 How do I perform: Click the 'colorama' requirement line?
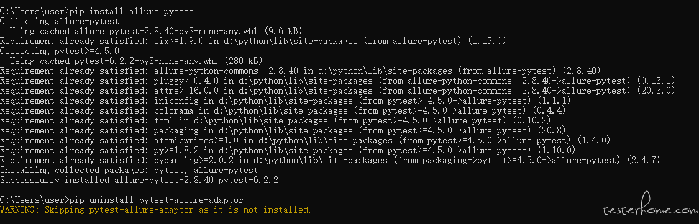(283, 110)
